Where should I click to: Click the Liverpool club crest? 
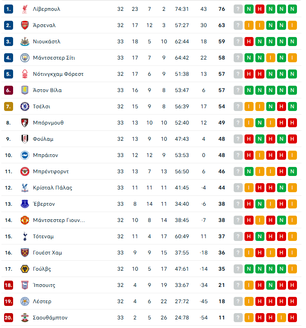pyautogui.click(x=25, y=9)
